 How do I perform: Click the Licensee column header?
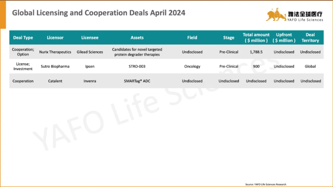tap(90, 38)
